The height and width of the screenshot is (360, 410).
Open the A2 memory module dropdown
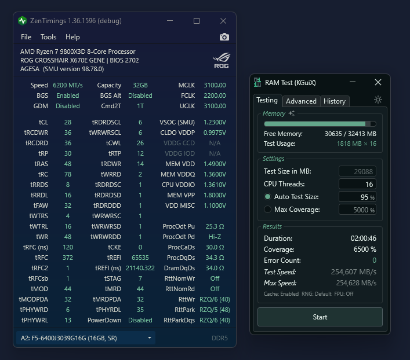(85, 338)
